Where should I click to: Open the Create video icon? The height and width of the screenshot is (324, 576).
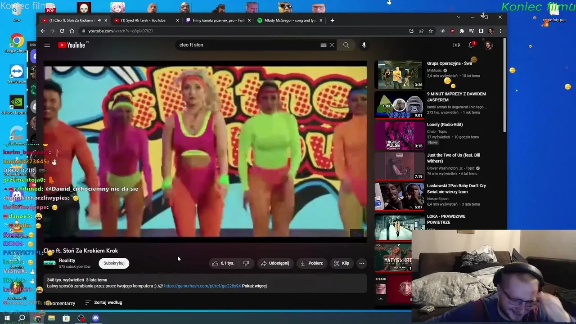456,45
